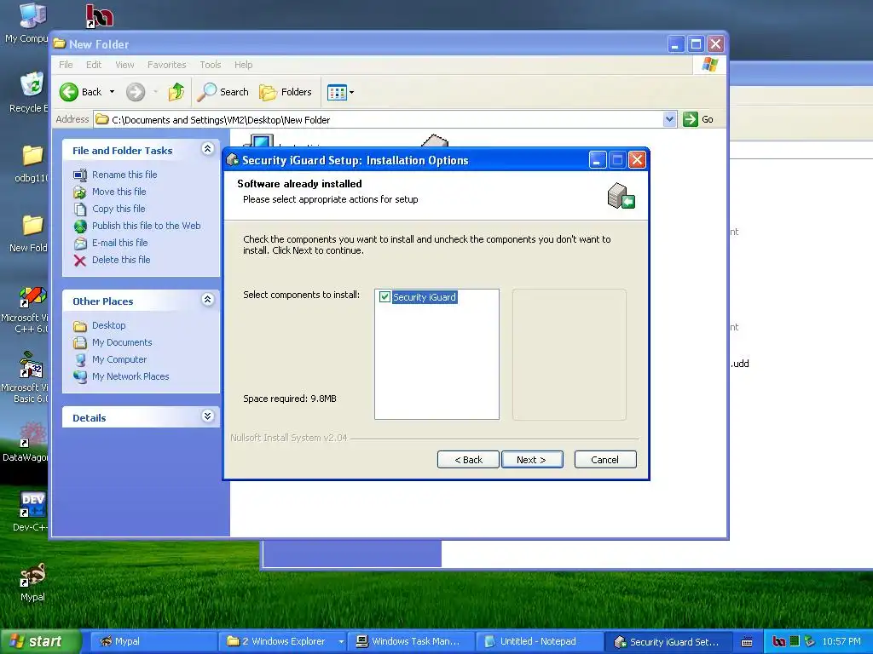Click the My Documents folder icon
This screenshot has height=654, width=873.
tap(80, 342)
